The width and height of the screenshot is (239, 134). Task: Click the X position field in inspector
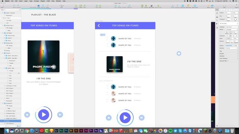tap(228, 13)
